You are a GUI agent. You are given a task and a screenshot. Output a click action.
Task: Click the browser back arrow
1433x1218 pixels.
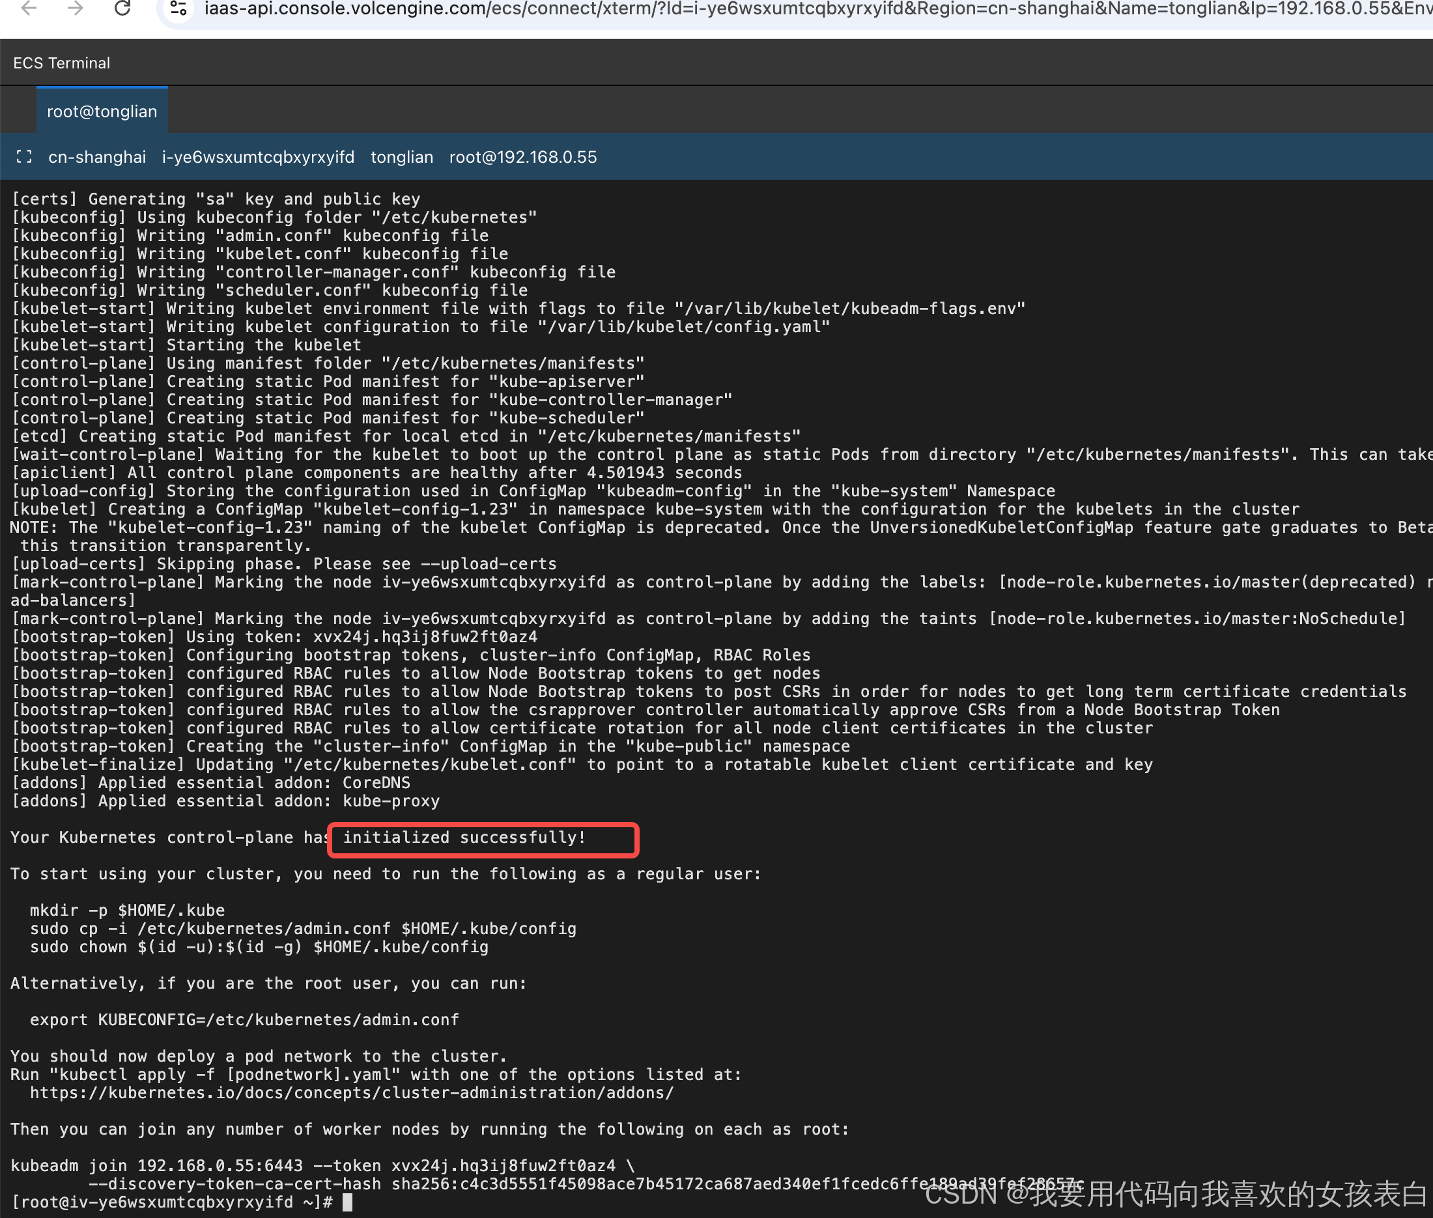(x=28, y=8)
